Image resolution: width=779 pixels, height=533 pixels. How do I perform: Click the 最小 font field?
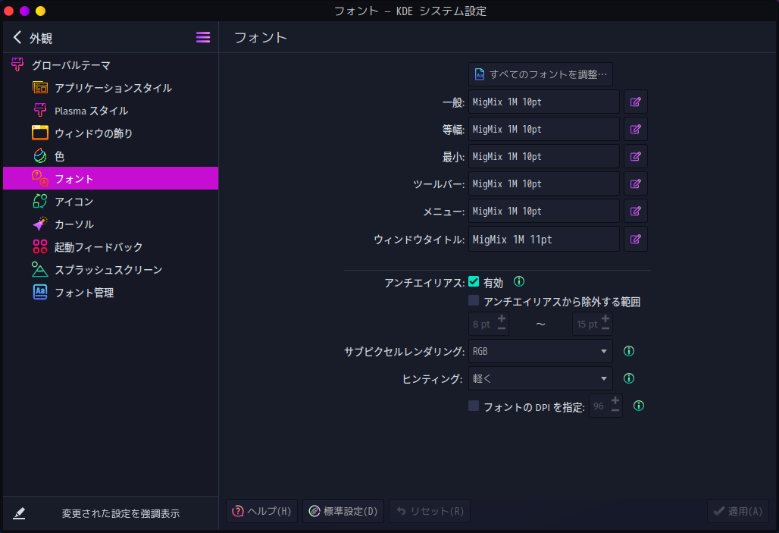click(544, 157)
